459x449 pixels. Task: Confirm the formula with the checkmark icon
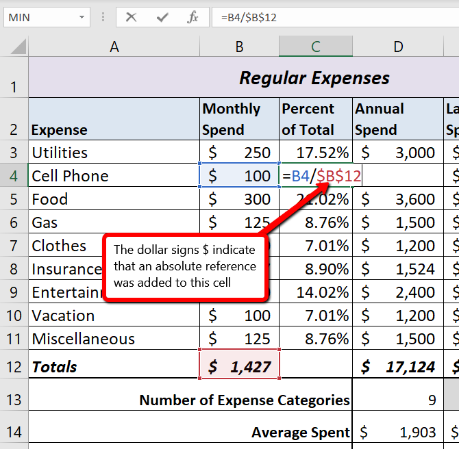point(162,17)
